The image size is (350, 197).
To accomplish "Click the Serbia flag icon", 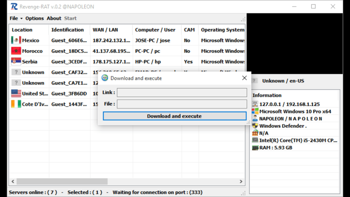I will [16, 62].
